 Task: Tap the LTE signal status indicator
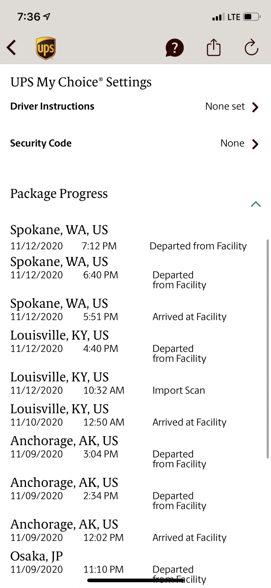(x=234, y=17)
